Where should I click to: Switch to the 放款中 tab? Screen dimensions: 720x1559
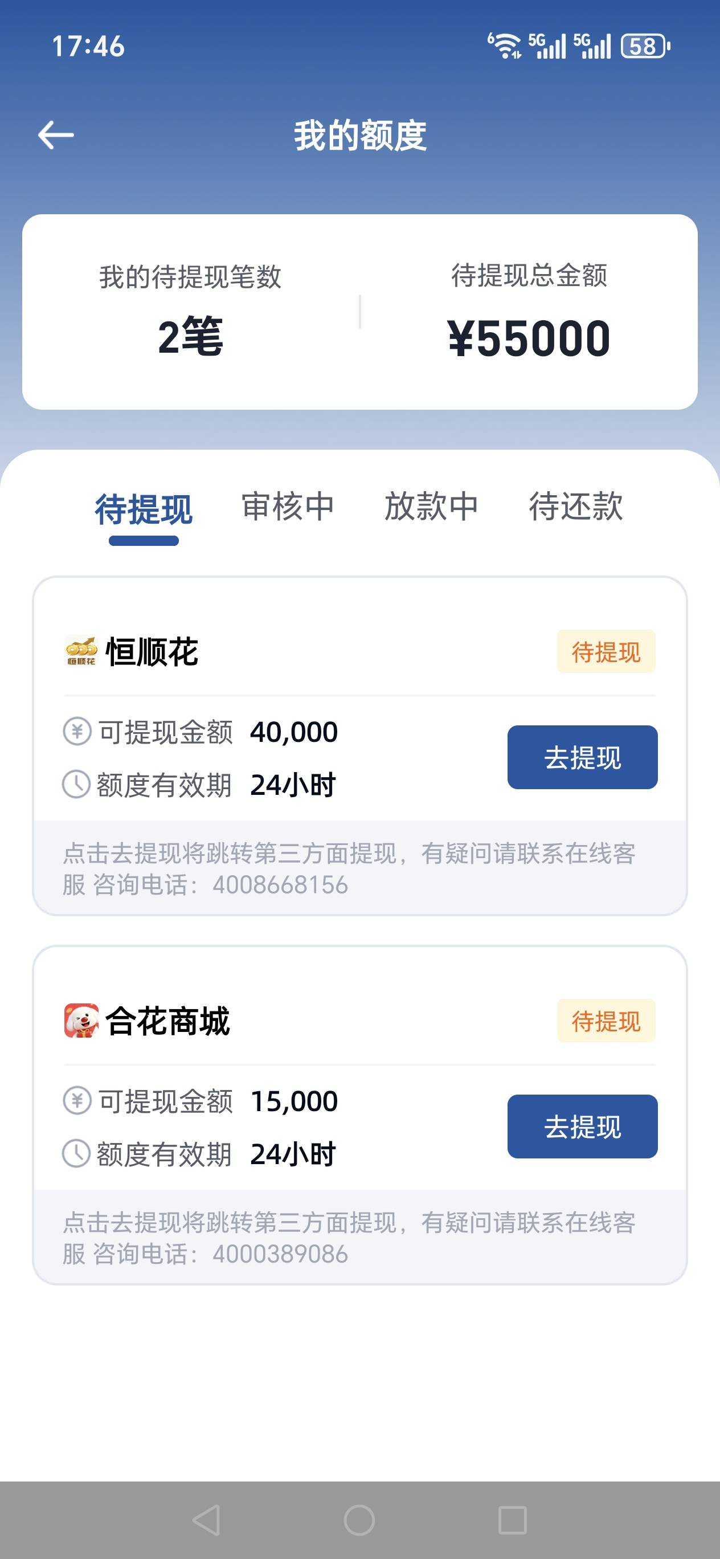(431, 506)
